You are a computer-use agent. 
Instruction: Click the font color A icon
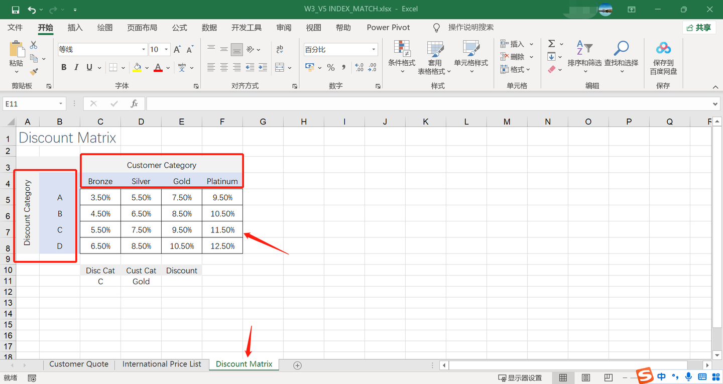tap(158, 67)
